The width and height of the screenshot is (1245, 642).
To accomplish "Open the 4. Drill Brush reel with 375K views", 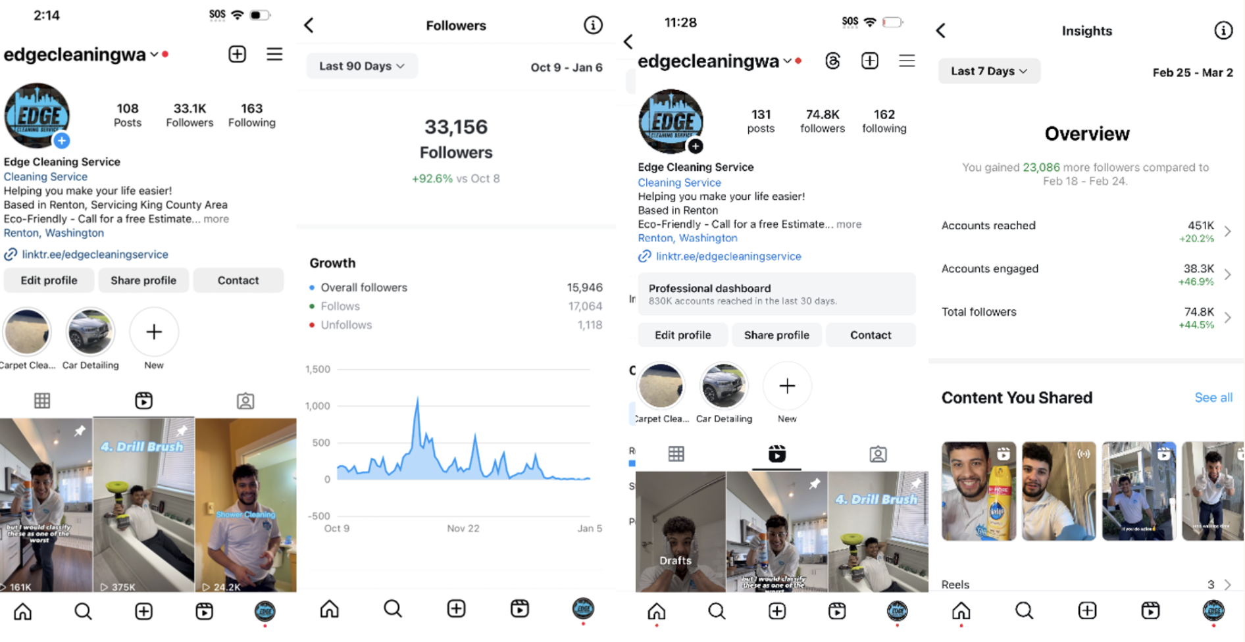I will (x=143, y=505).
